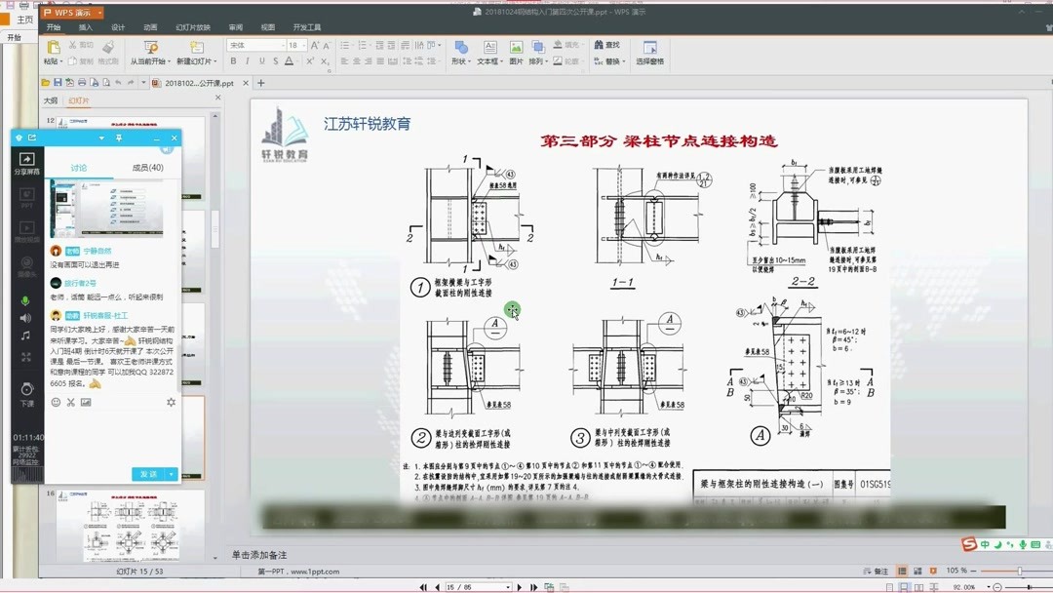This screenshot has width=1053, height=593.
Task: Open the 形状 shapes tool
Action: coord(460,53)
